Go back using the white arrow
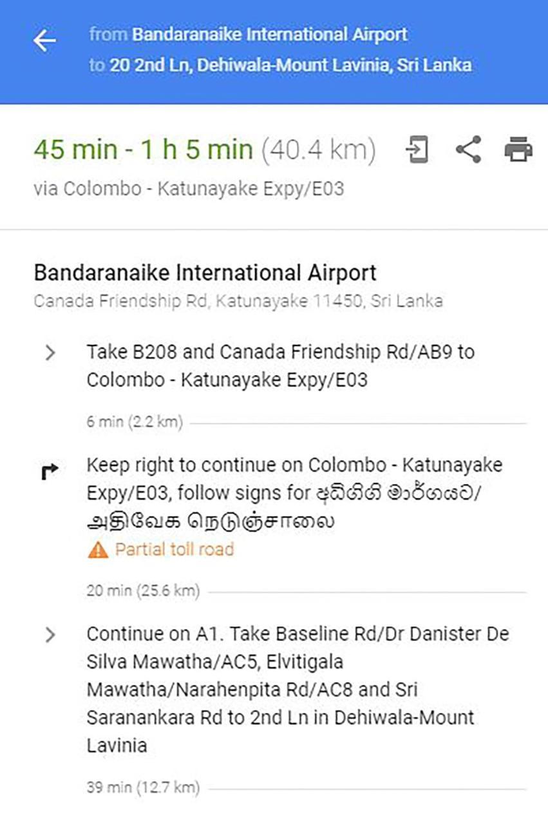The width and height of the screenshot is (548, 825). pyautogui.click(x=44, y=41)
